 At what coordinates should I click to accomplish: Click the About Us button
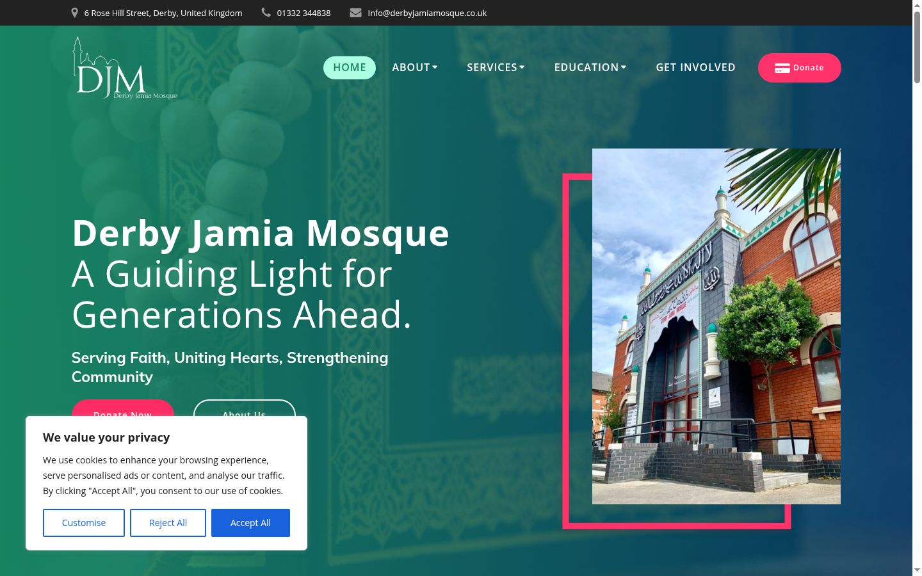tap(244, 408)
